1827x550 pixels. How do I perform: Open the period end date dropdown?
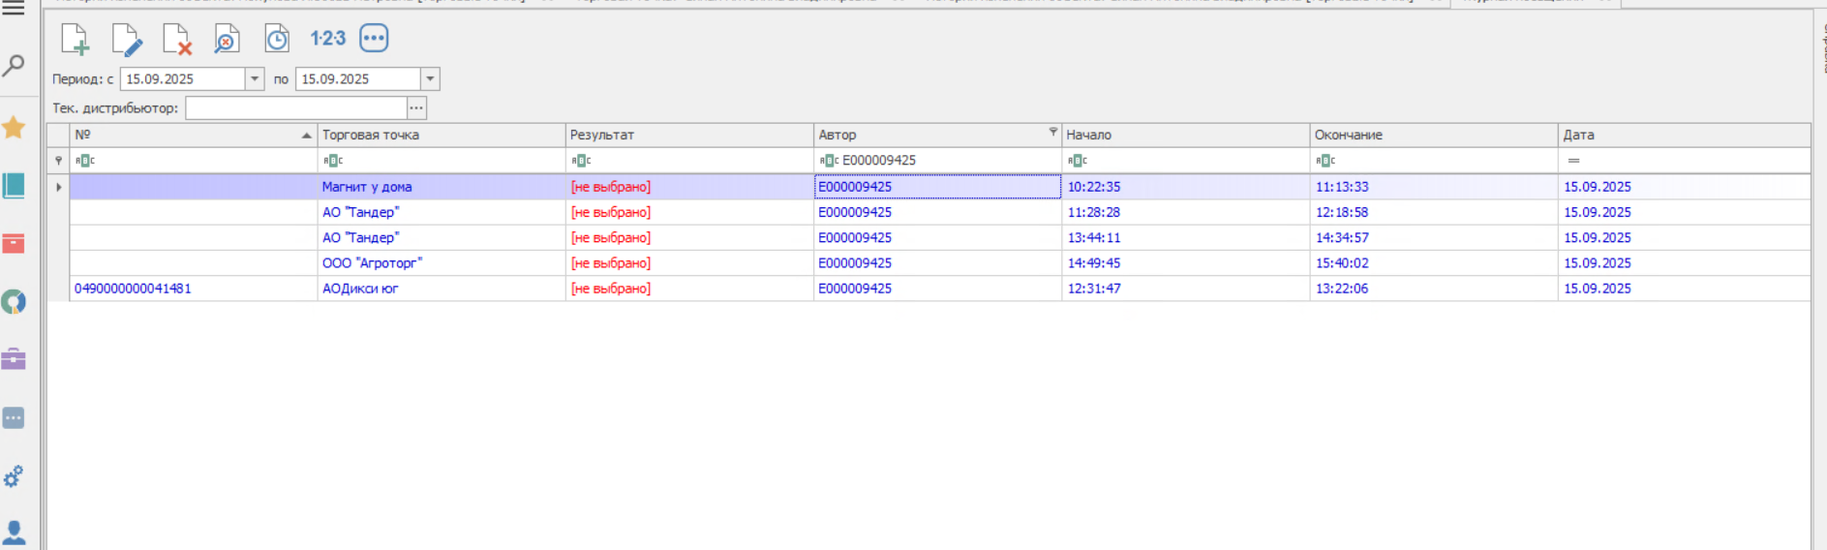click(430, 79)
